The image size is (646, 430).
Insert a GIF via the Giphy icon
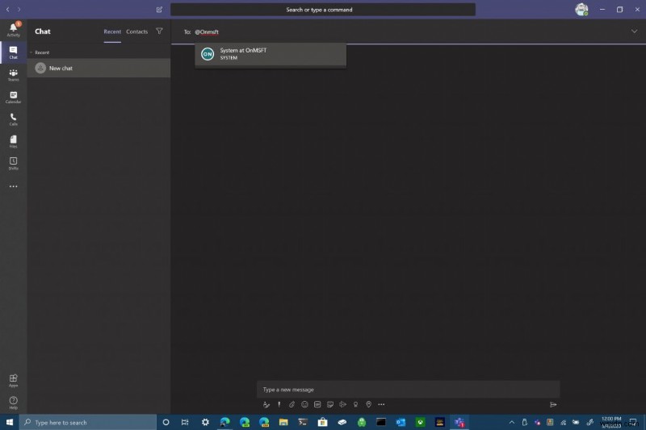(x=317, y=404)
